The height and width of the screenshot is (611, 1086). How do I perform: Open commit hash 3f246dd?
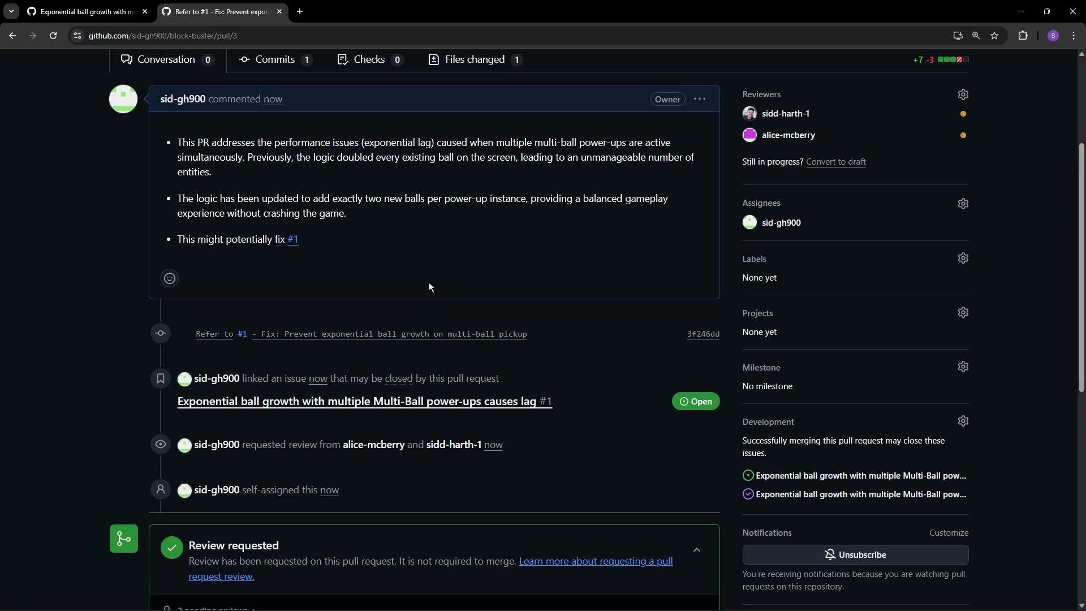coord(703,334)
